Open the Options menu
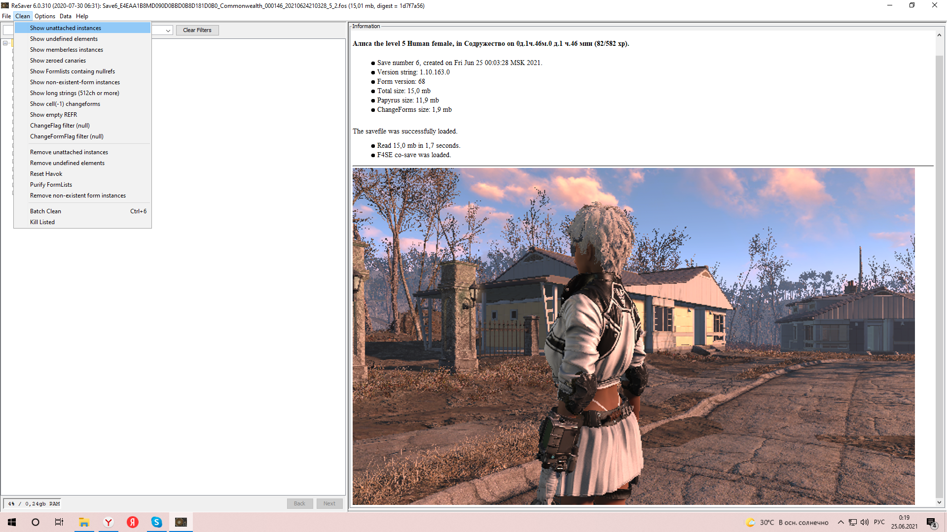 pyautogui.click(x=44, y=16)
